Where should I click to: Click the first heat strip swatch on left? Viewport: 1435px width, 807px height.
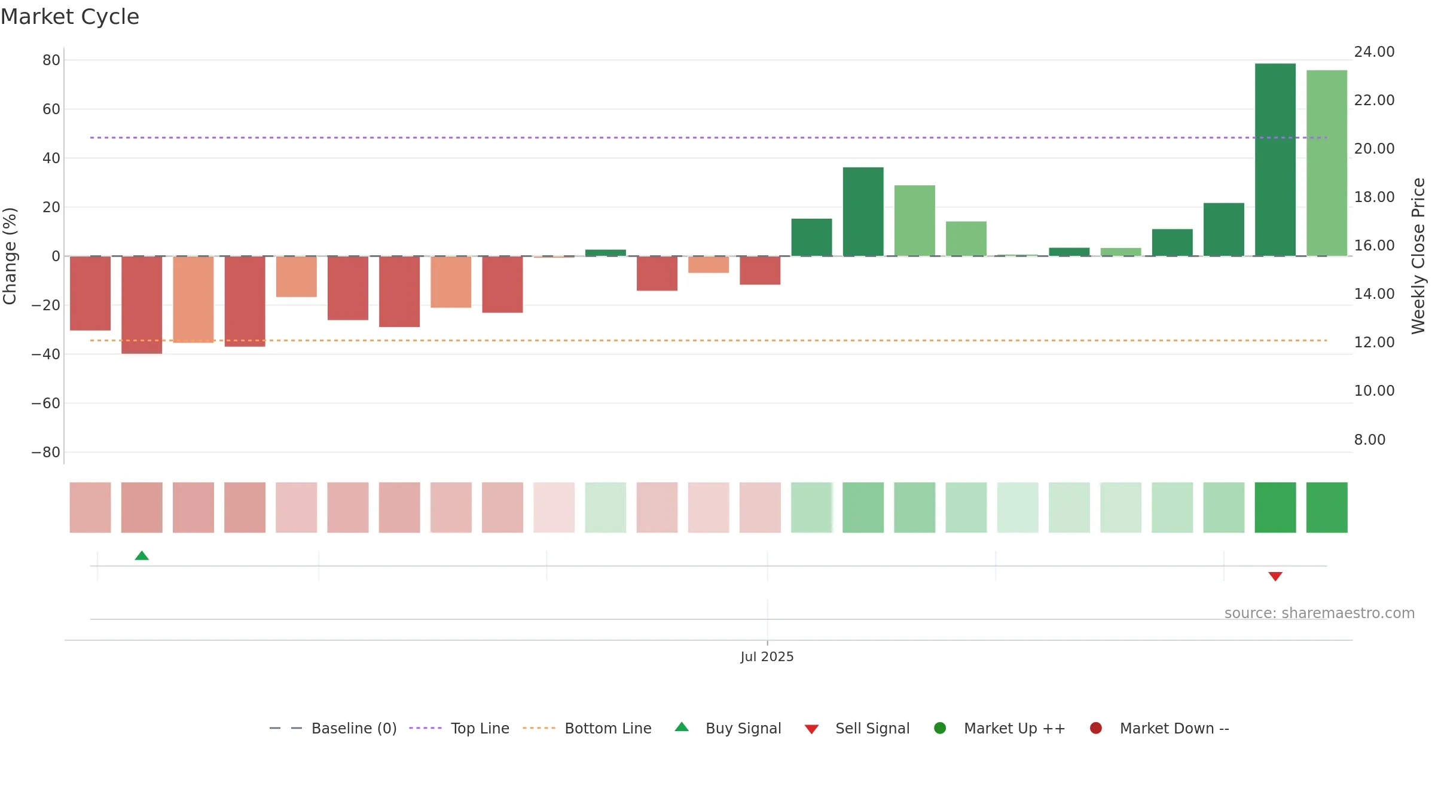(x=90, y=508)
